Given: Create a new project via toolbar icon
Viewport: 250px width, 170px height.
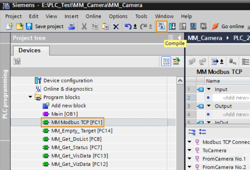Looking at the screenshot, I should (9, 26).
